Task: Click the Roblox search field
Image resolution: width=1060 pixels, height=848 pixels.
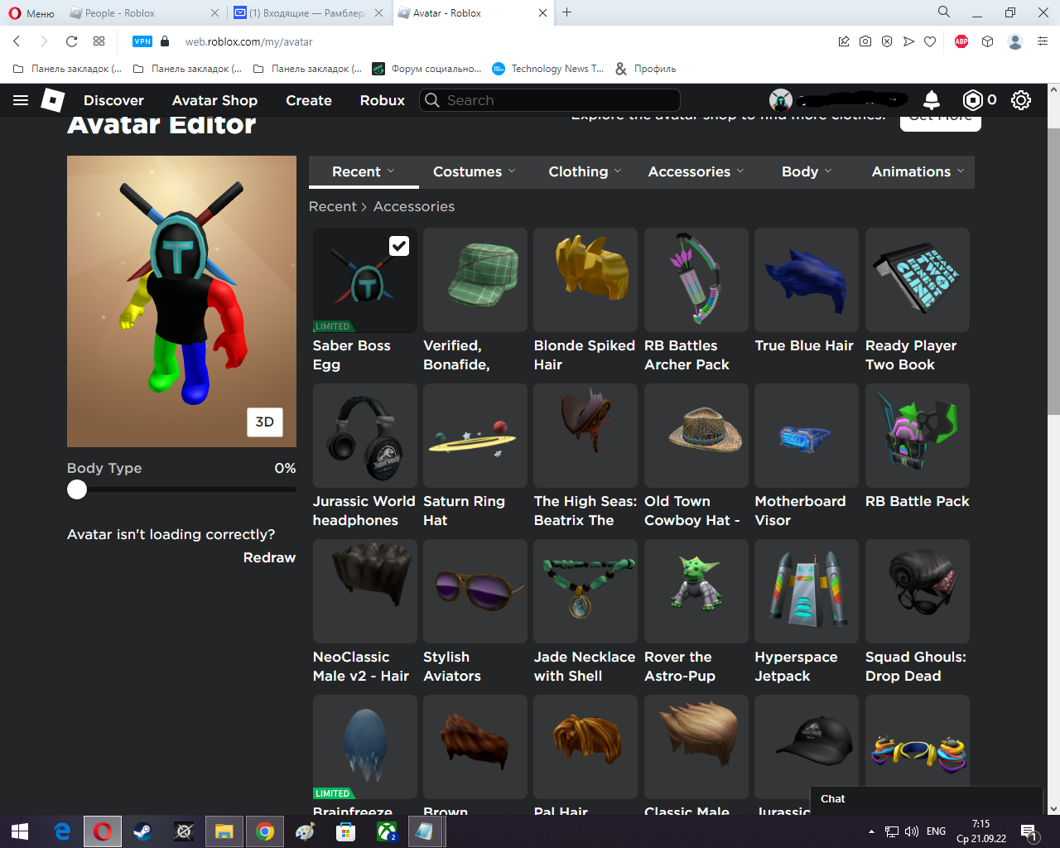Action: (550, 100)
